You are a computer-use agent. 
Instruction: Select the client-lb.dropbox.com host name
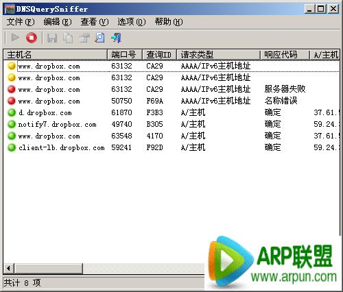click(x=62, y=147)
